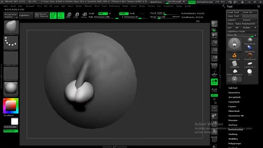Expand the Masking section
Screen dimensions: 263x148
pyautogui.click(x=233, y=134)
